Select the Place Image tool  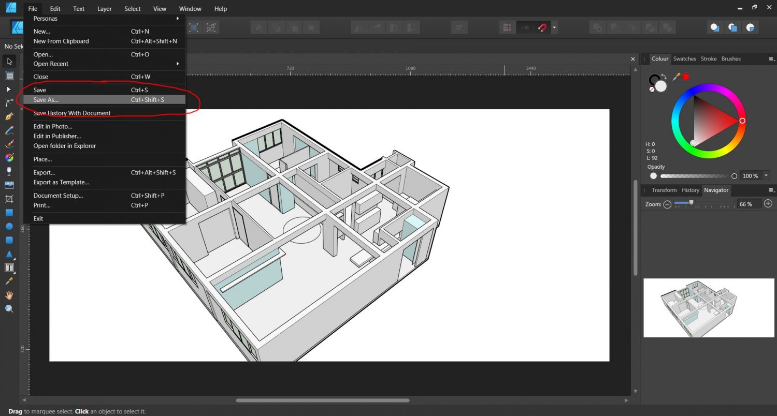[x=9, y=185]
